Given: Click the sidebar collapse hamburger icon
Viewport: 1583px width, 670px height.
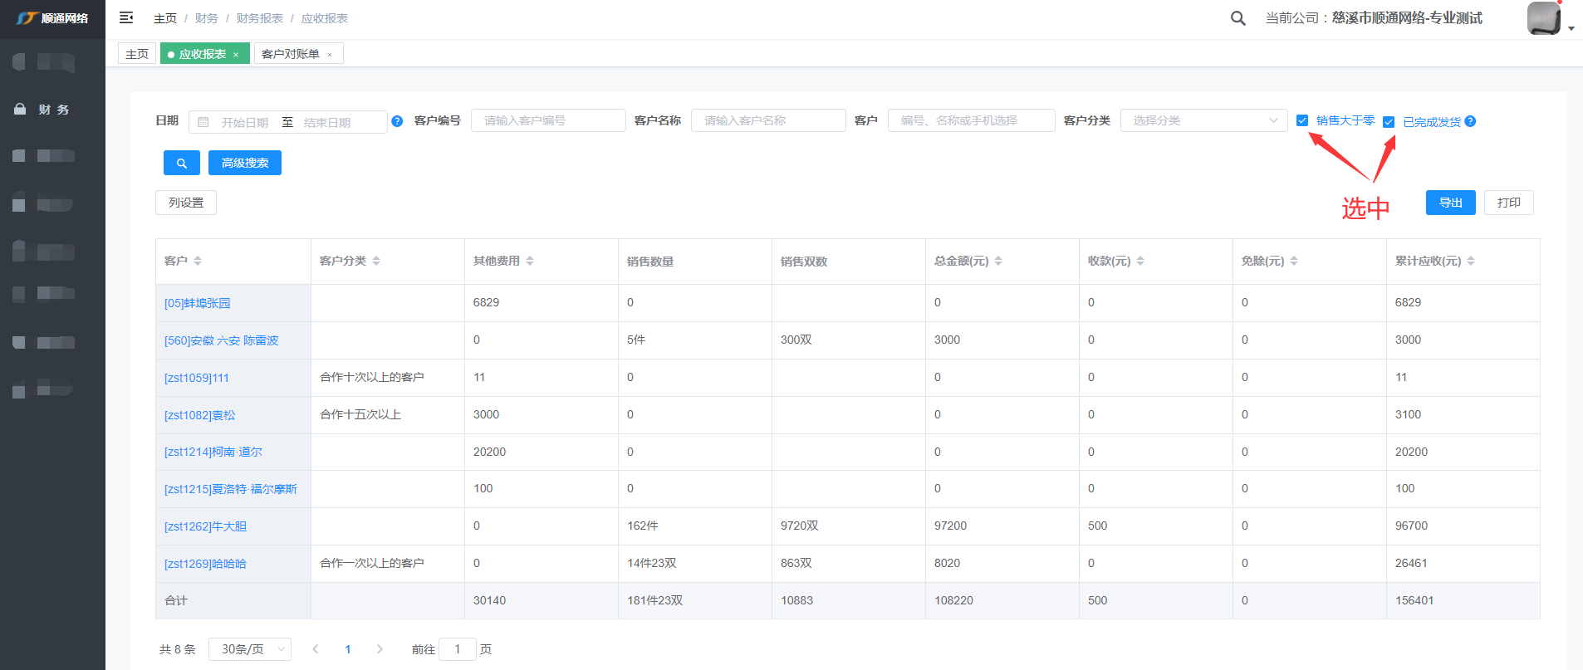Looking at the screenshot, I should tap(126, 17).
